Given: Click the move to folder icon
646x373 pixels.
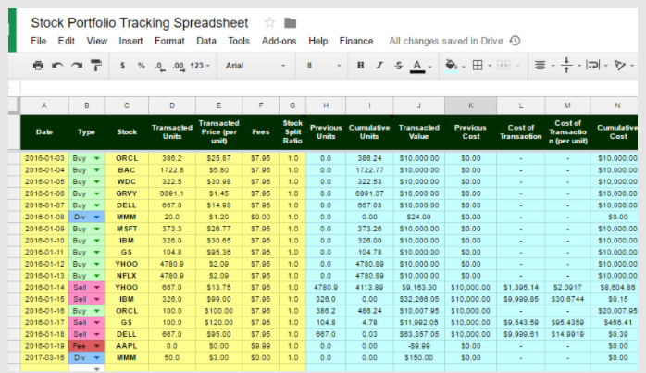Looking at the screenshot, I should [x=291, y=22].
